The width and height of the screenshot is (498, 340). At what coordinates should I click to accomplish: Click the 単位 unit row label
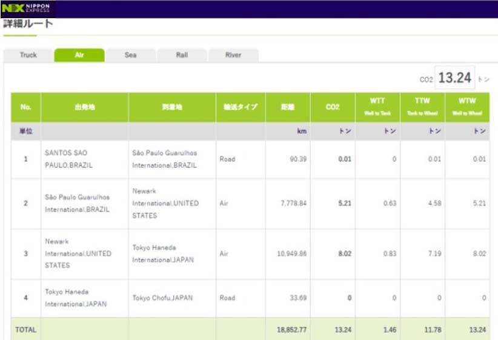pyautogui.click(x=25, y=132)
